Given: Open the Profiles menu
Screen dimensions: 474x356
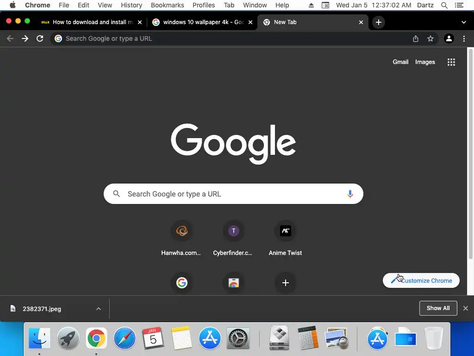Looking at the screenshot, I should (204, 5).
